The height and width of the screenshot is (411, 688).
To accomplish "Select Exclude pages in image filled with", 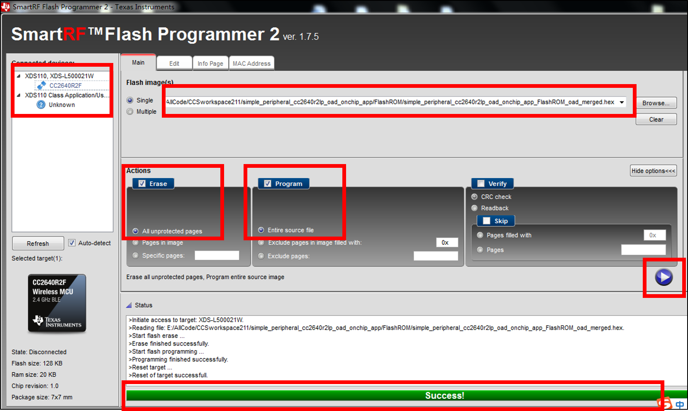I will click(x=261, y=243).
